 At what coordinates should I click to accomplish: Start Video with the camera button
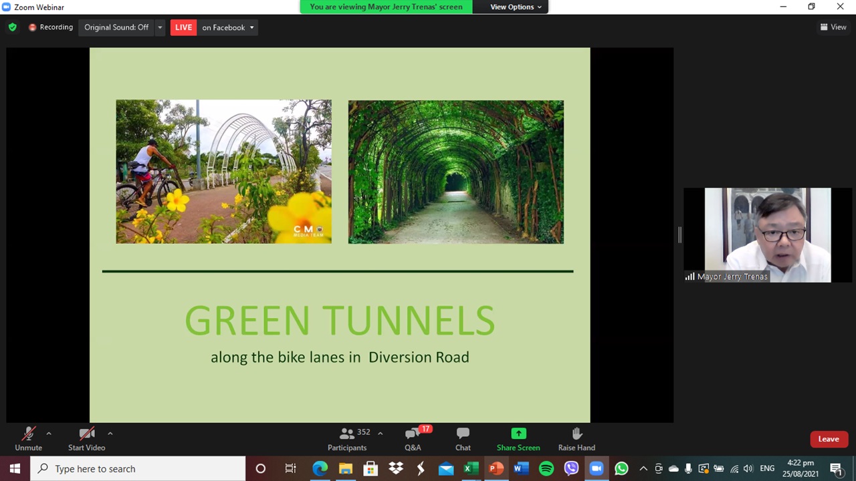coord(86,439)
